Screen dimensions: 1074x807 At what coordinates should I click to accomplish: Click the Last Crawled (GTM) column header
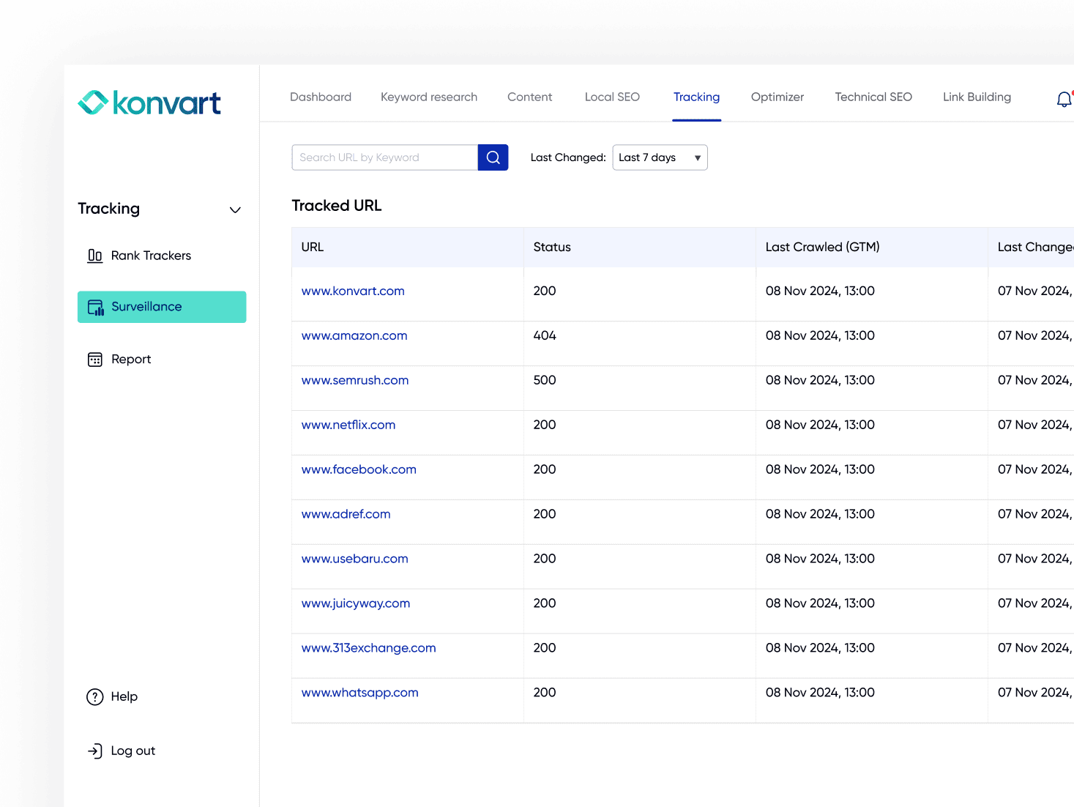822,247
